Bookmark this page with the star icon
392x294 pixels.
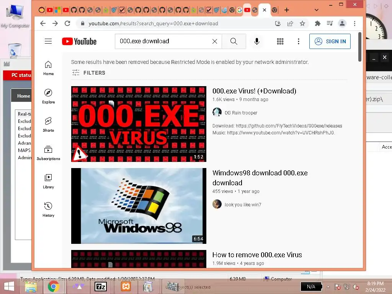point(302,23)
